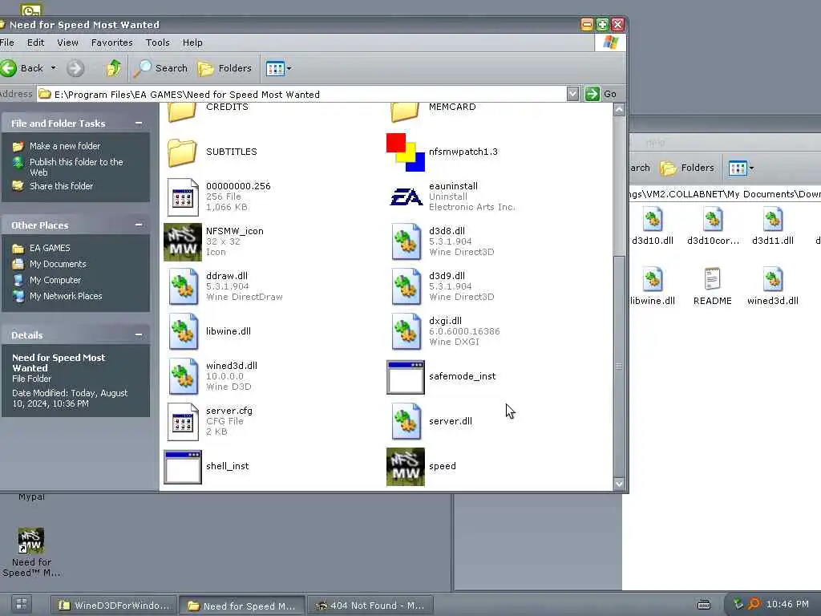Open the address bar dropdown arrow
The image size is (821, 616).
pyautogui.click(x=572, y=95)
